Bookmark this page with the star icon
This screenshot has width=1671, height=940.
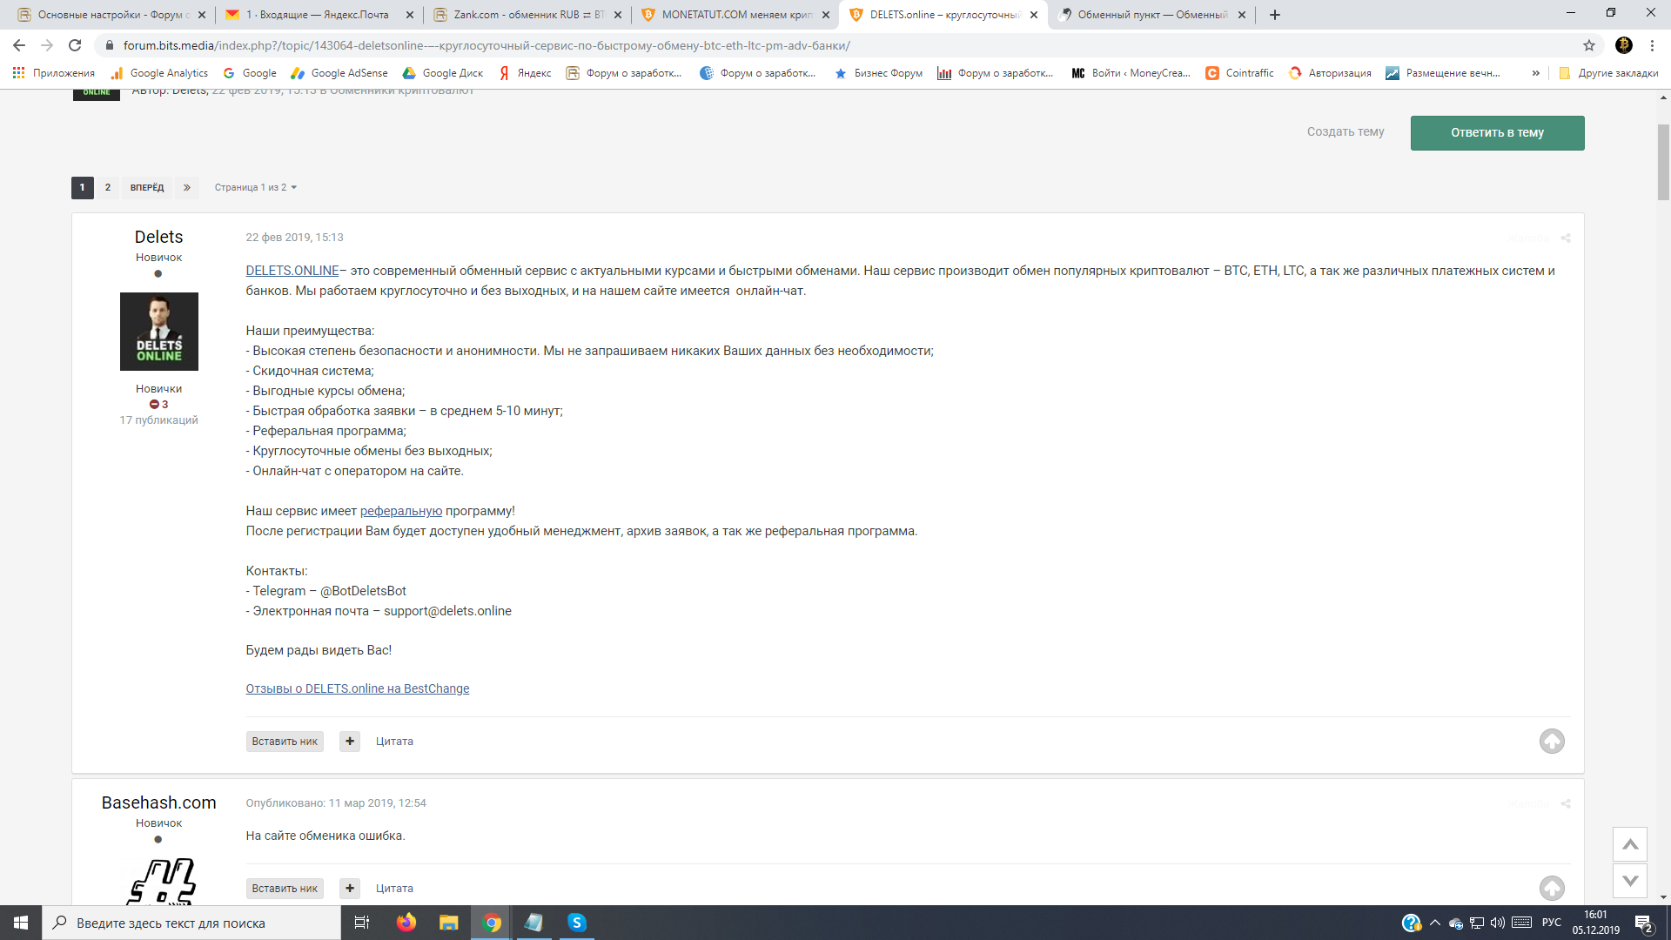[1588, 45]
